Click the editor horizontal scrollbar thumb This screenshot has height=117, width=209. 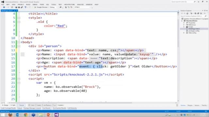click(71, 103)
